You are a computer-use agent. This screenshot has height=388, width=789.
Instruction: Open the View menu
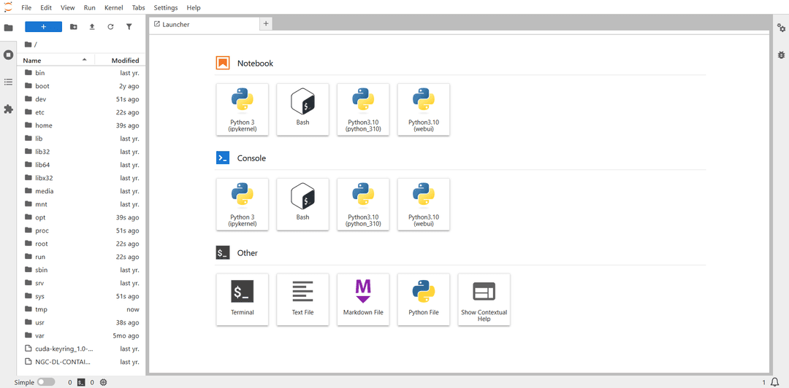pyautogui.click(x=67, y=7)
